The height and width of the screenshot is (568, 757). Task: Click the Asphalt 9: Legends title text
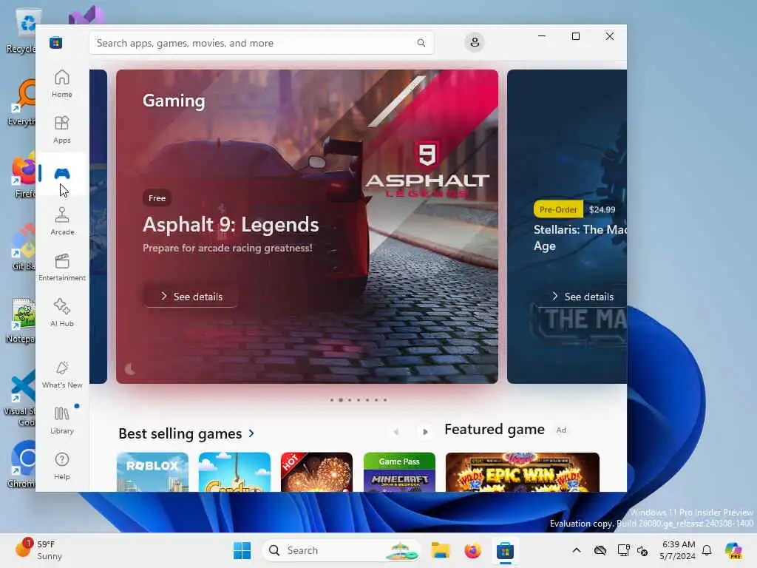(x=231, y=225)
